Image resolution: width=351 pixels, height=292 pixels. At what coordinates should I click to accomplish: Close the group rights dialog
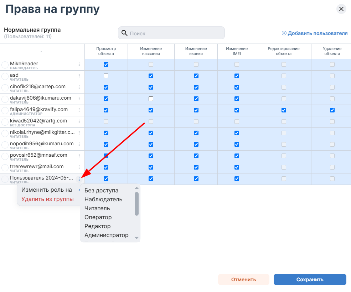click(x=341, y=9)
